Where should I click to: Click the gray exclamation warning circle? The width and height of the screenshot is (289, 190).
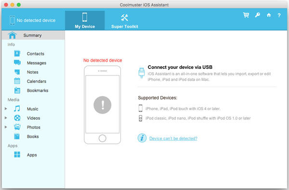[102, 105]
